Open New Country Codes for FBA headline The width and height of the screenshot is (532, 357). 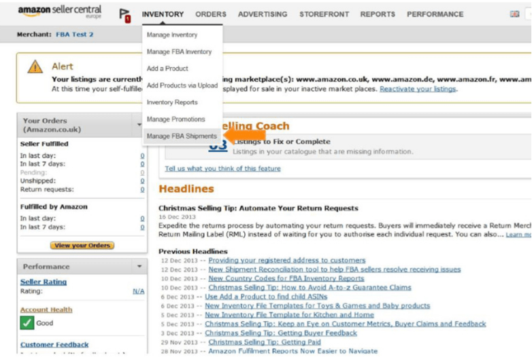click(286, 278)
